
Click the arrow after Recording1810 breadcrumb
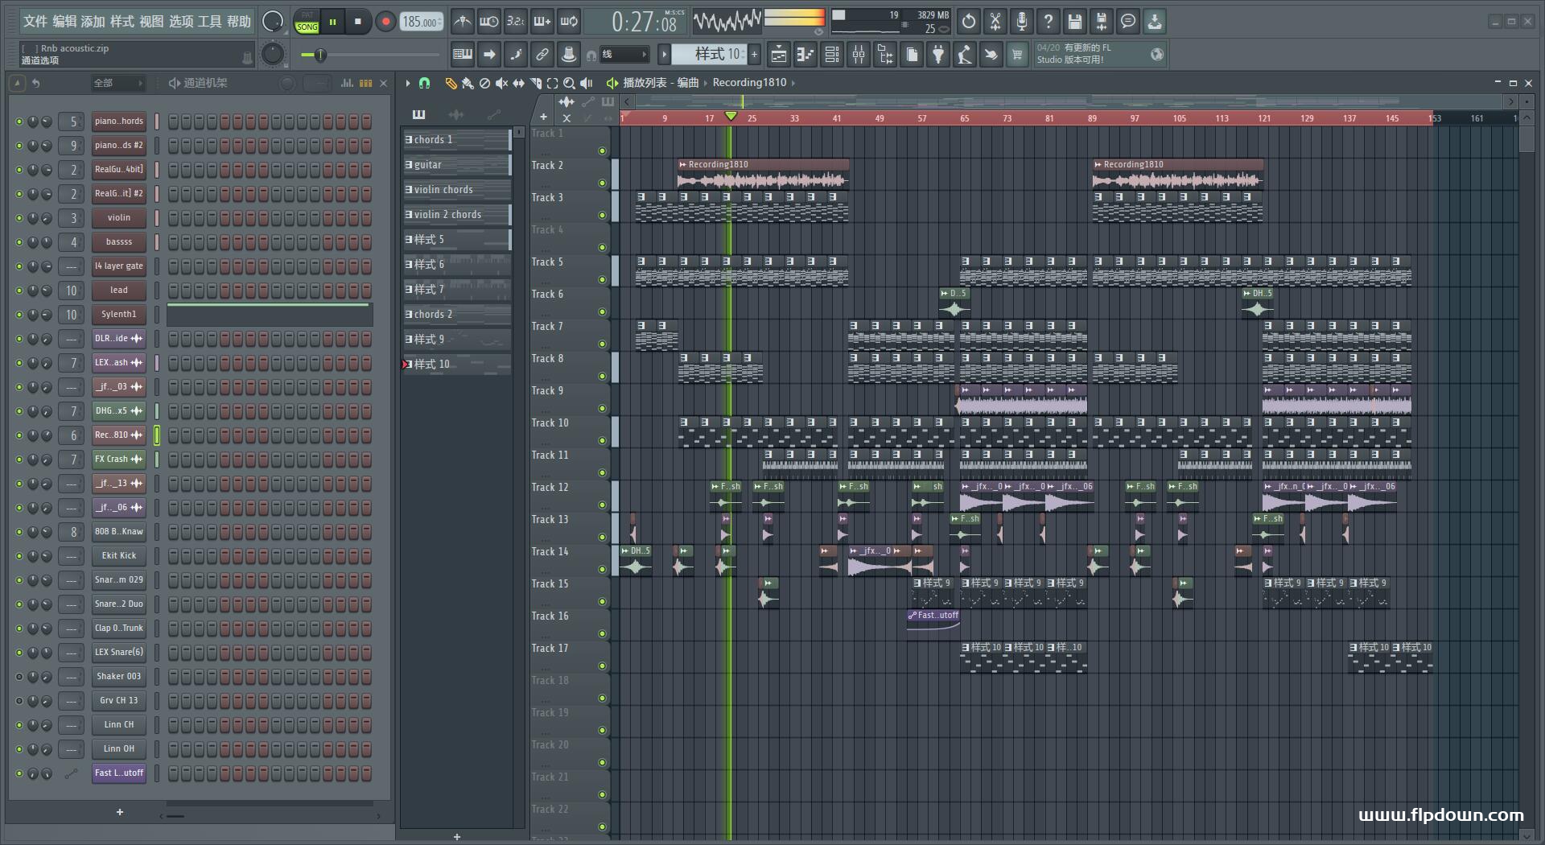click(793, 83)
